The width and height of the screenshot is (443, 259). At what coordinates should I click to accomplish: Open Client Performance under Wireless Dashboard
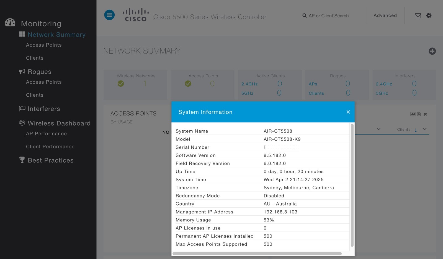click(50, 147)
